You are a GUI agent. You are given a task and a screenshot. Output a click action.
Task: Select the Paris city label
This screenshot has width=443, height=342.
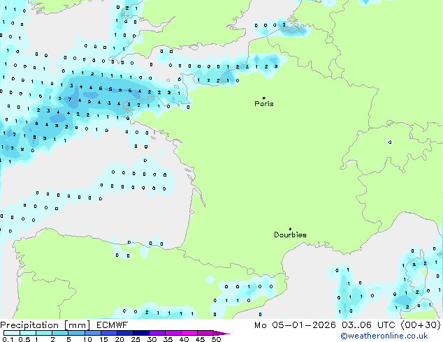pos(264,103)
